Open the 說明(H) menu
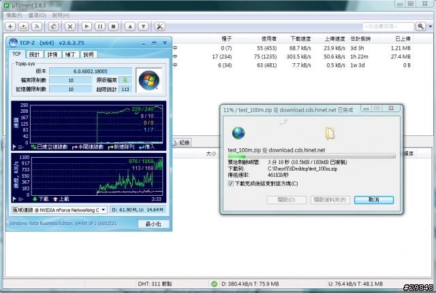This screenshot has width=436, height=293. [x=61, y=15]
